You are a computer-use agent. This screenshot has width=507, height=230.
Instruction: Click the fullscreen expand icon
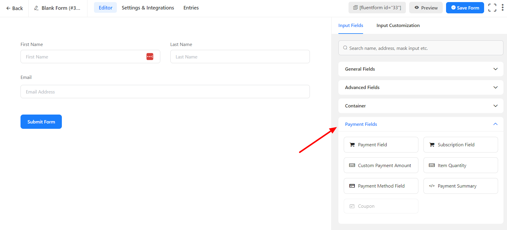[492, 8]
